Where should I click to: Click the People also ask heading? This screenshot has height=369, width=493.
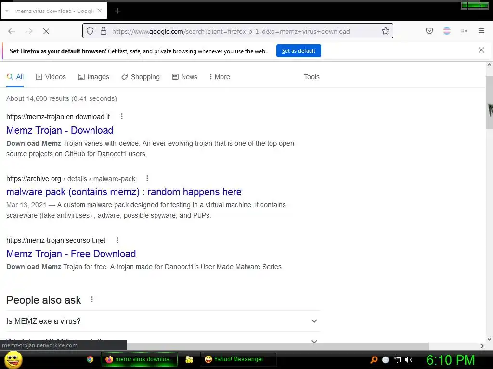(44, 300)
